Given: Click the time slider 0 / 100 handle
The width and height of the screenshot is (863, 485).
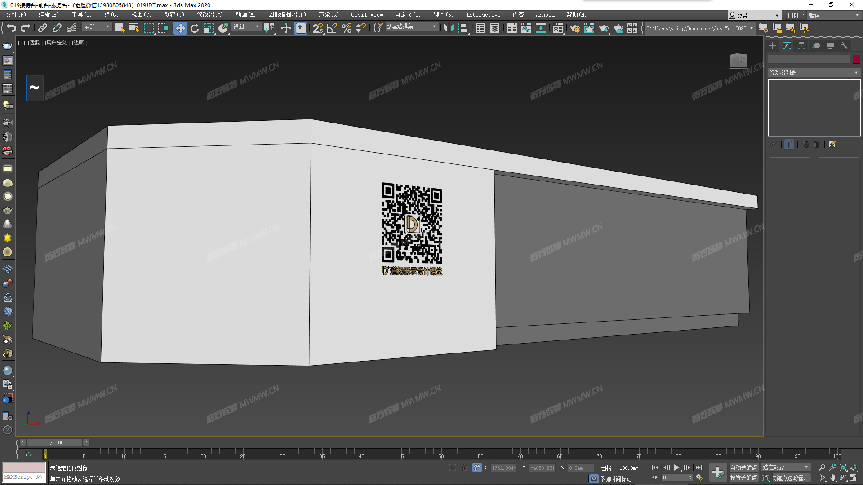Looking at the screenshot, I should [x=54, y=442].
